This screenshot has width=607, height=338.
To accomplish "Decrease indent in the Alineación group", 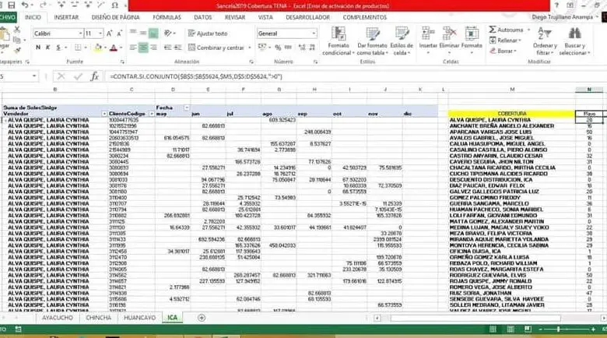I will (x=167, y=48).
